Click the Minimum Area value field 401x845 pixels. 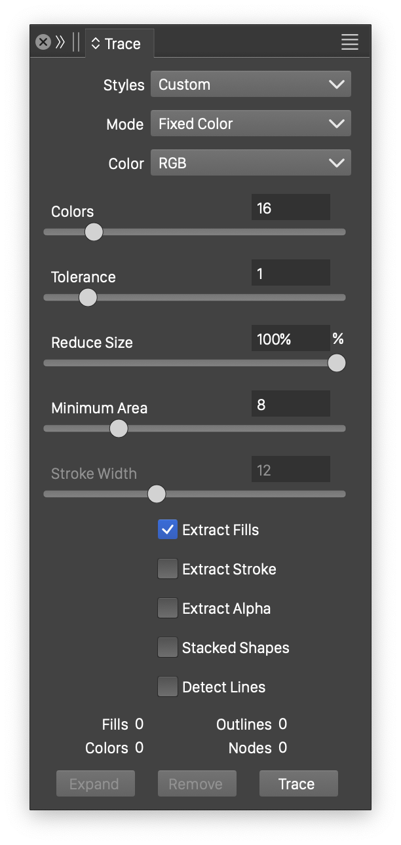(x=290, y=404)
